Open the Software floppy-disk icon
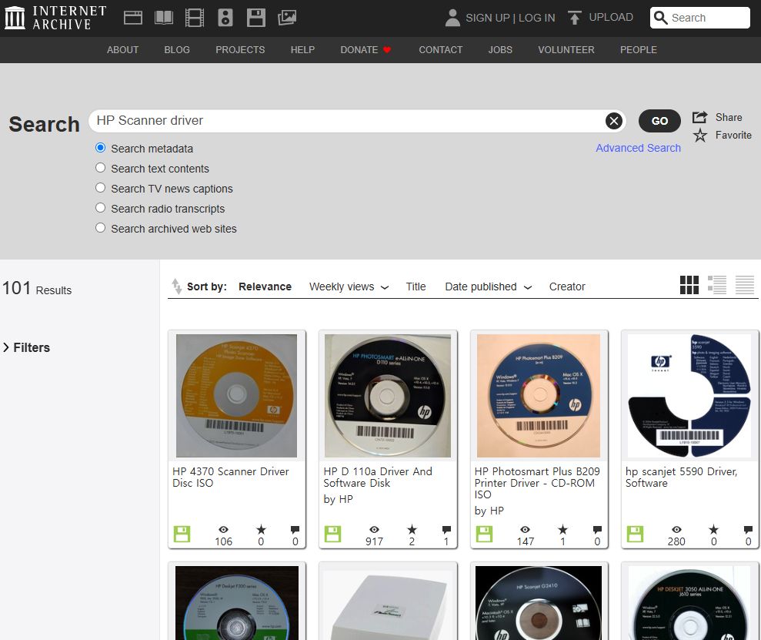 pyautogui.click(x=255, y=18)
